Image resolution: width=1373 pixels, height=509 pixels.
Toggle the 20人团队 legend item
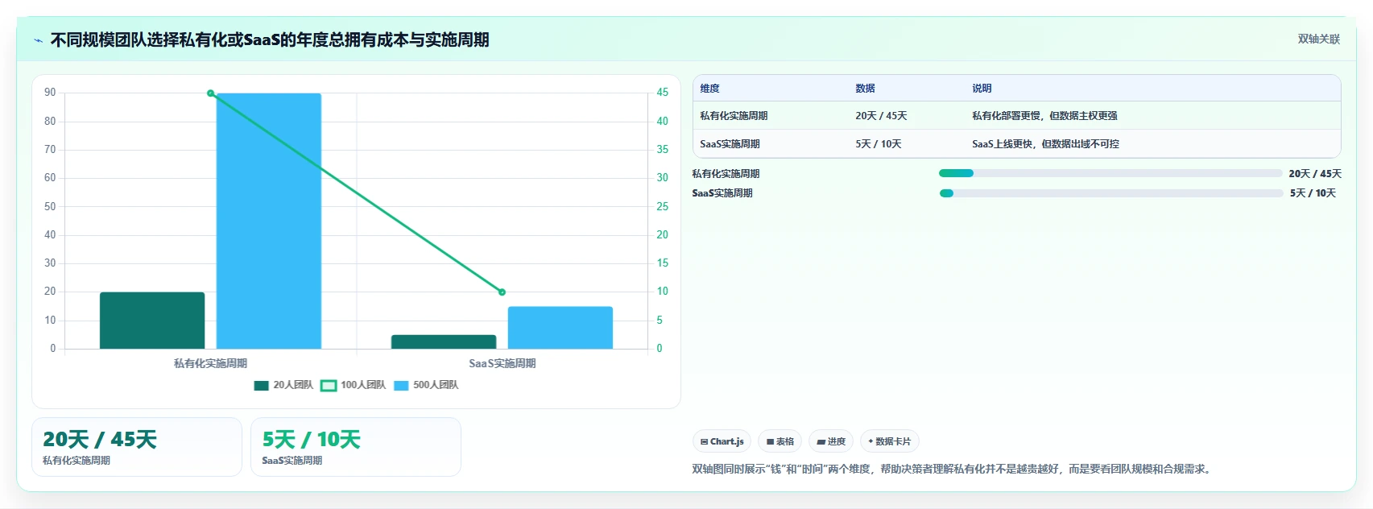[x=283, y=385]
